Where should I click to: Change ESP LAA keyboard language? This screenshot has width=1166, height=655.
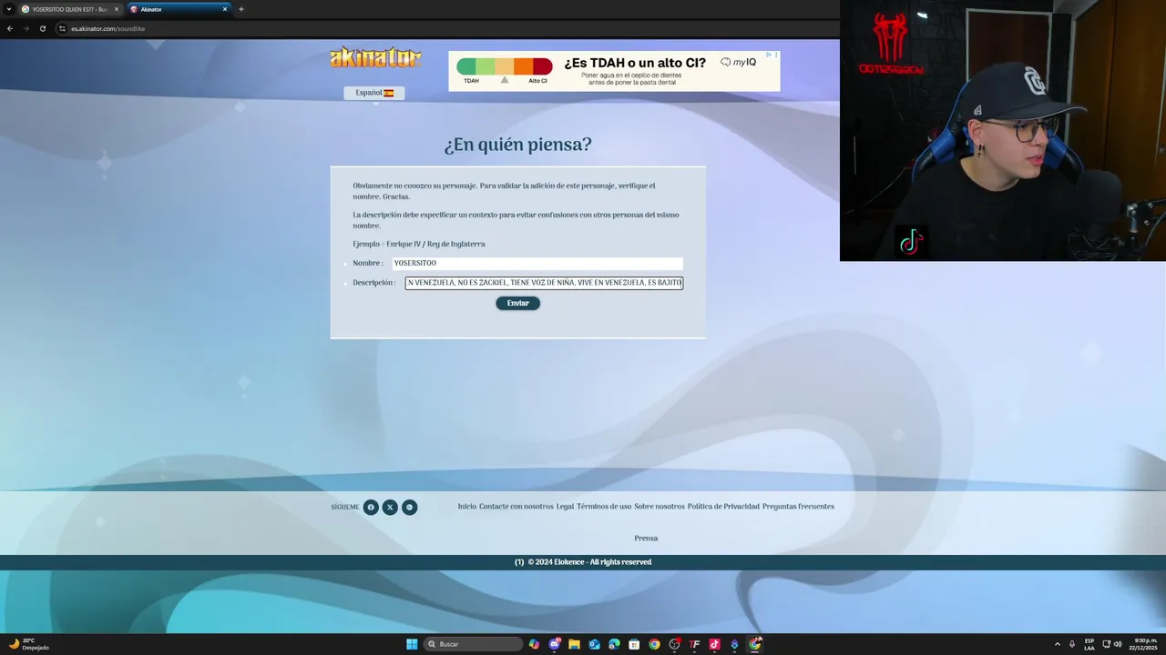[1089, 644]
